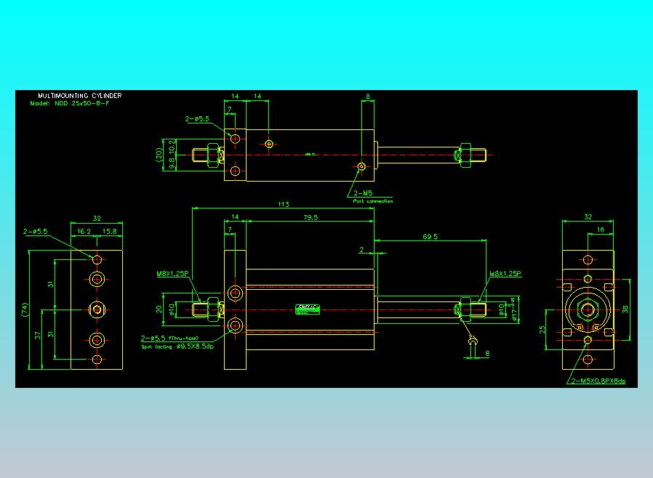Click the 10.2 dimension in top view

[172, 147]
